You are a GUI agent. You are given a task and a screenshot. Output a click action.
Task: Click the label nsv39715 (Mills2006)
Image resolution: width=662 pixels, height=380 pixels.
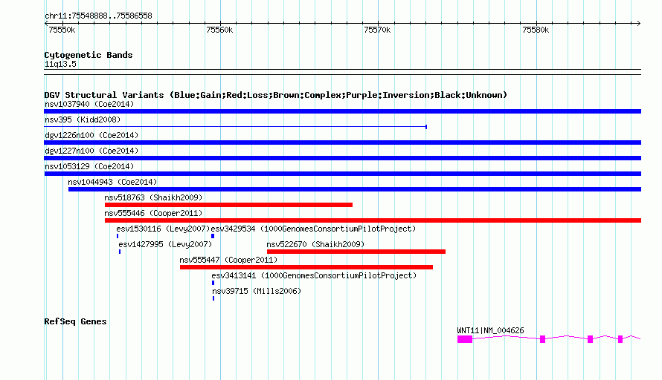point(257,291)
